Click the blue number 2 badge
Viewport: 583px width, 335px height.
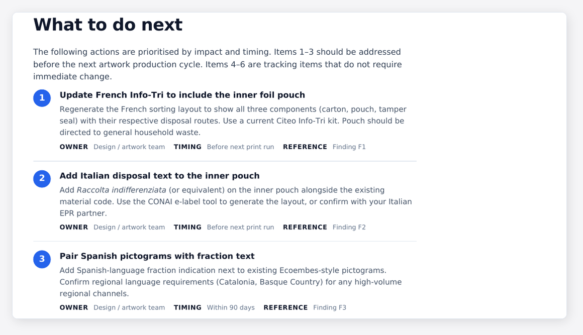pyautogui.click(x=42, y=179)
